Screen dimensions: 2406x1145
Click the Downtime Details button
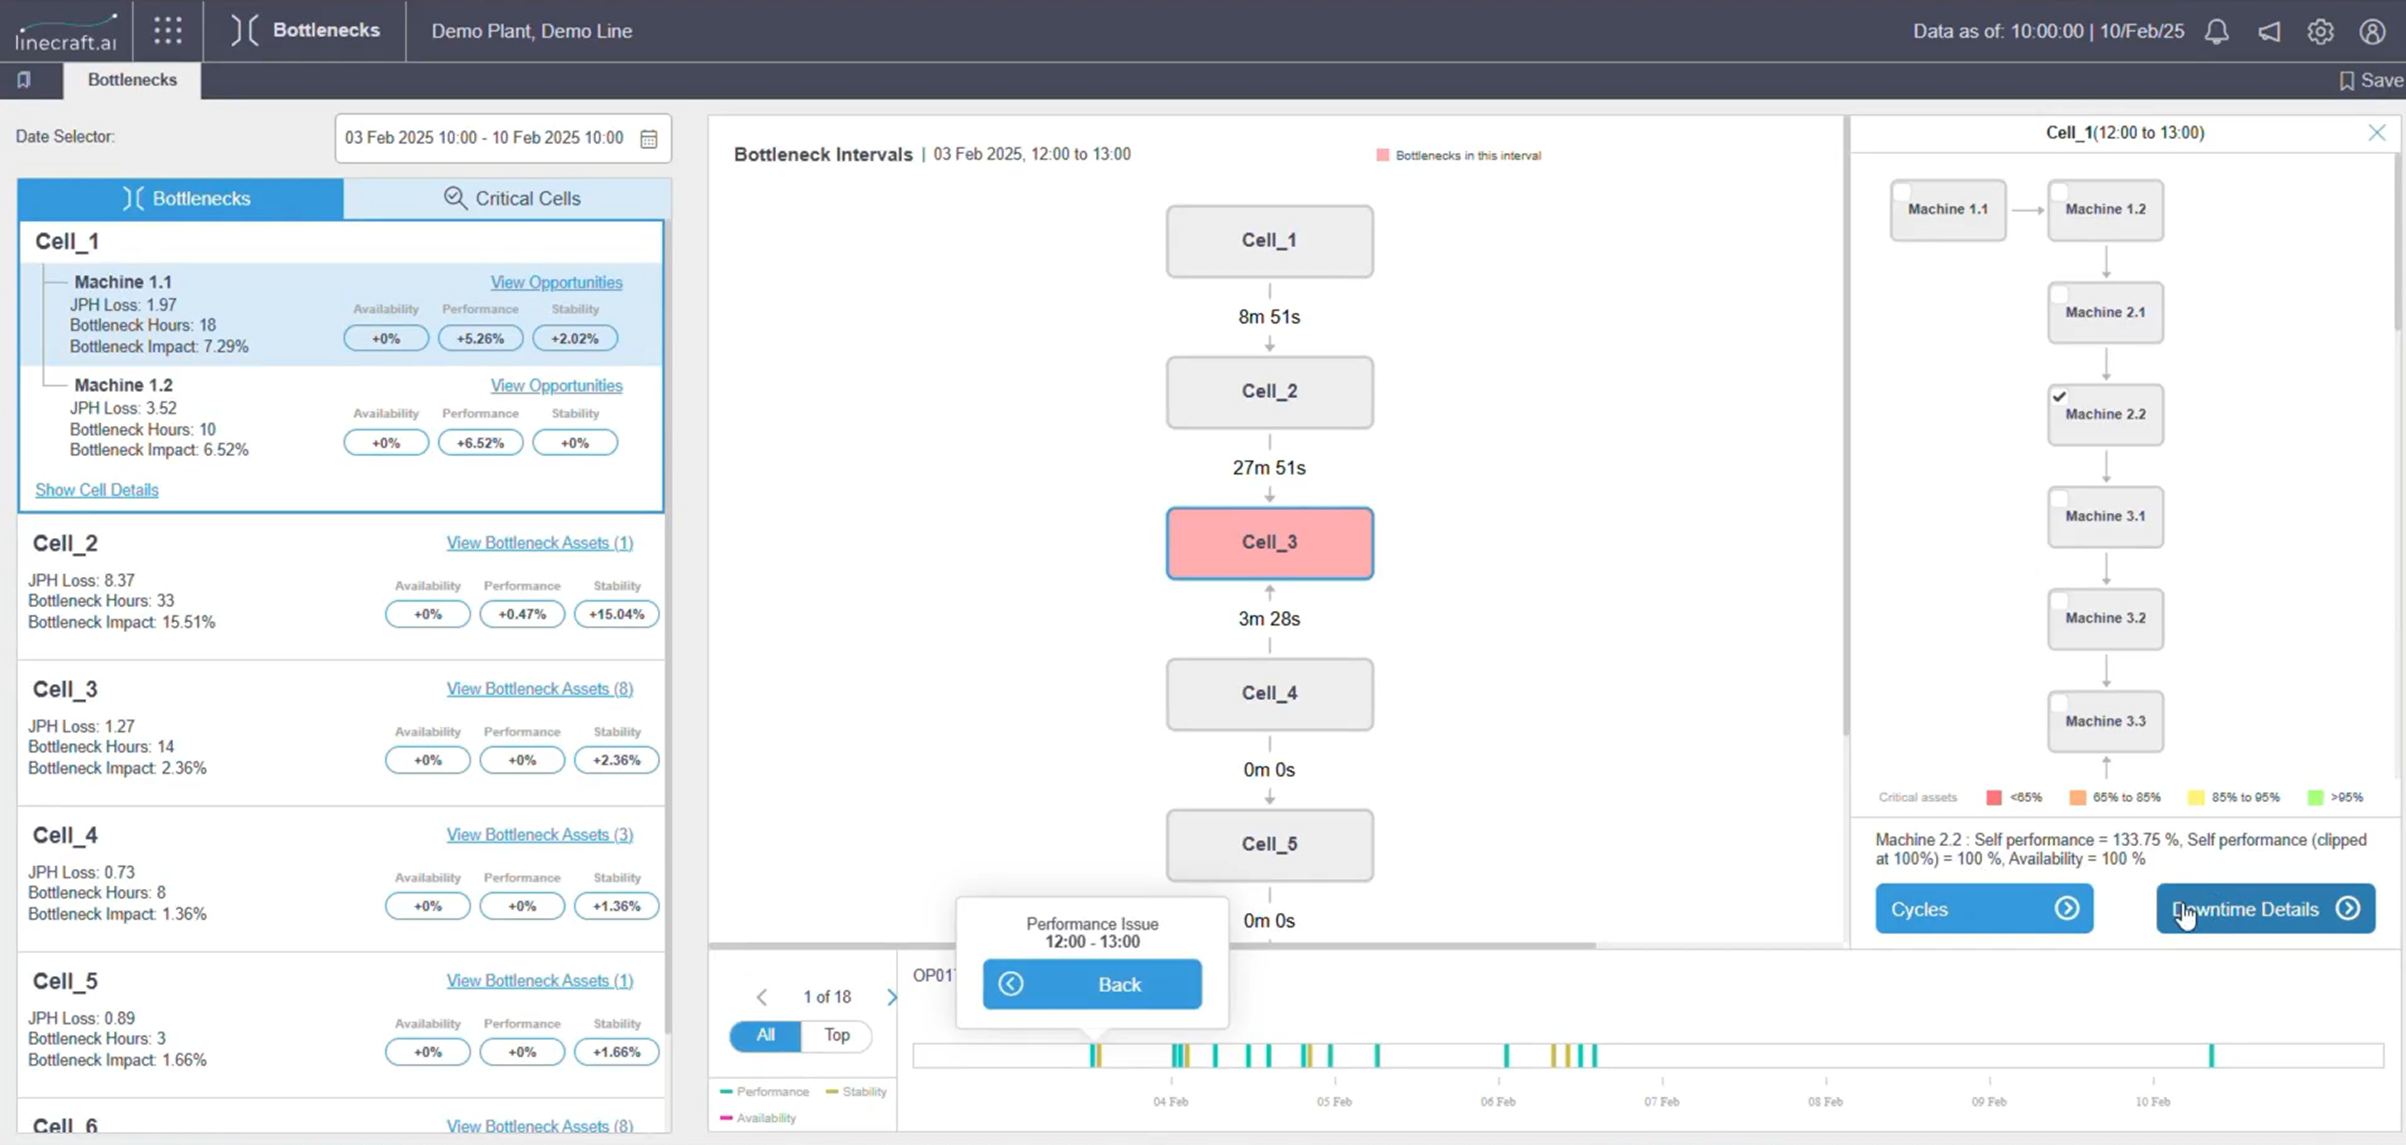click(x=2265, y=909)
